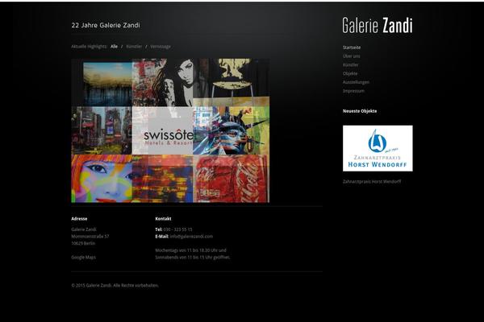Click the Mommsenstraße 57 address line

coord(90,237)
